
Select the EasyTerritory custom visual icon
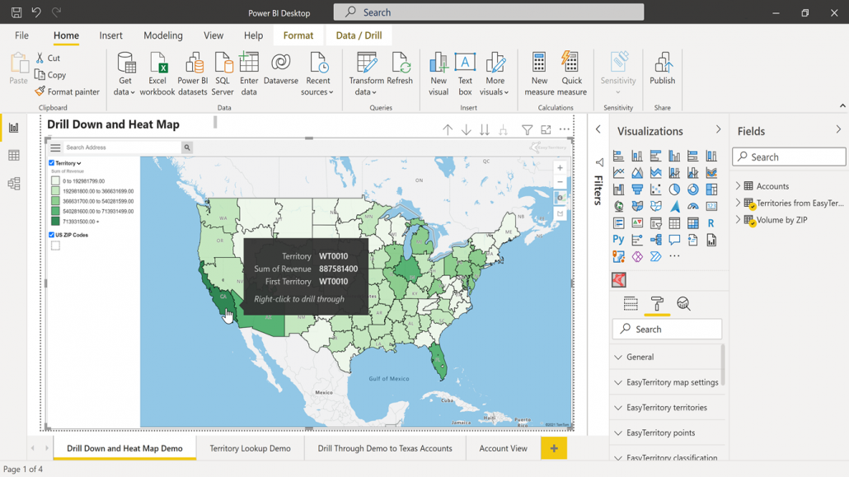619,280
